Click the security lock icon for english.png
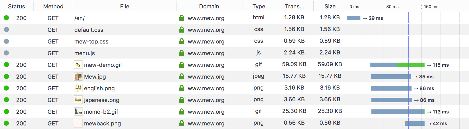Image resolution: width=469 pixels, height=129 pixels. coord(182,88)
